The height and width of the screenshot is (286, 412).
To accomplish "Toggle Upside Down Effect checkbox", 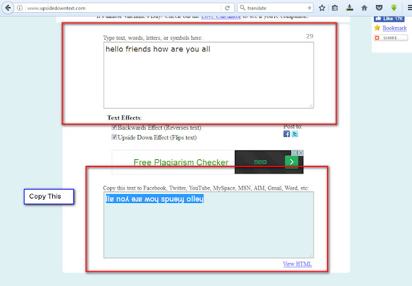I will [115, 137].
